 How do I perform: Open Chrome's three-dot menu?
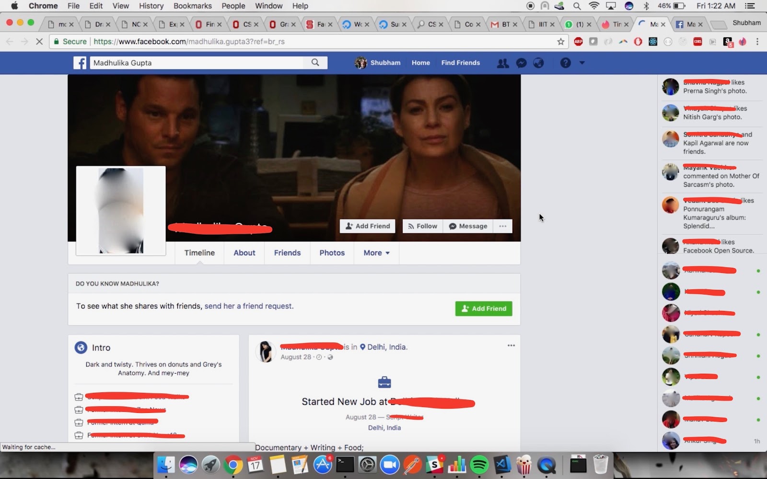[757, 42]
